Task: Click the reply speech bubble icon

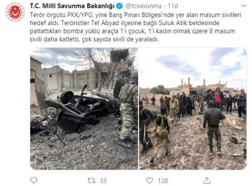Action: click(x=34, y=180)
